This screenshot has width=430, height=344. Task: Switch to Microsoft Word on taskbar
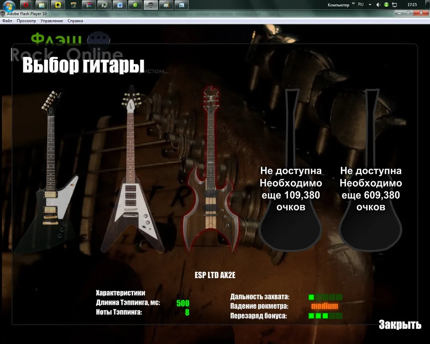pyautogui.click(x=120, y=5)
